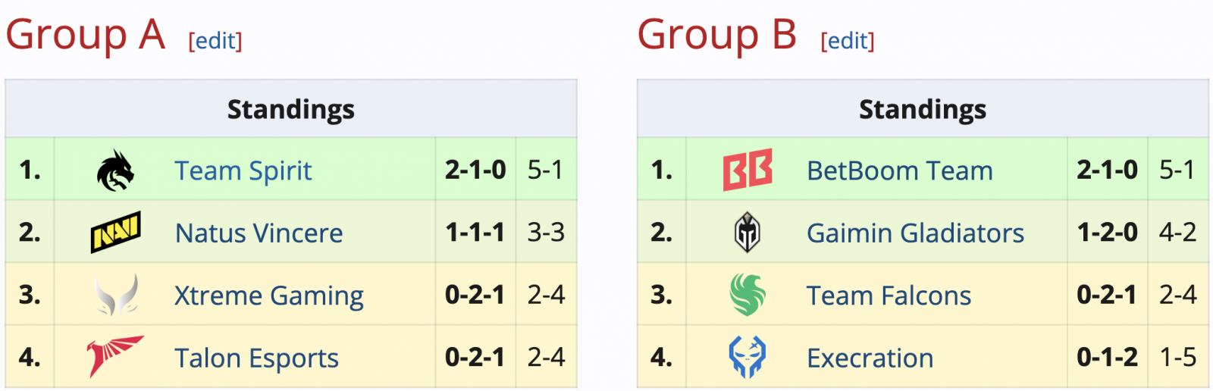The image size is (1213, 391).
Task: Open the Xtreme Gaming team link
Action: (269, 296)
